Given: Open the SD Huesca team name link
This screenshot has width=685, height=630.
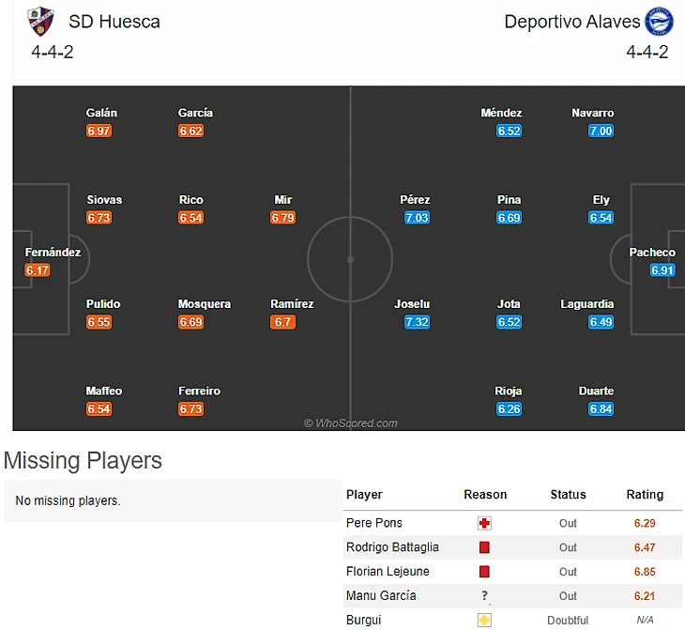Looking at the screenshot, I should pyautogui.click(x=114, y=22).
